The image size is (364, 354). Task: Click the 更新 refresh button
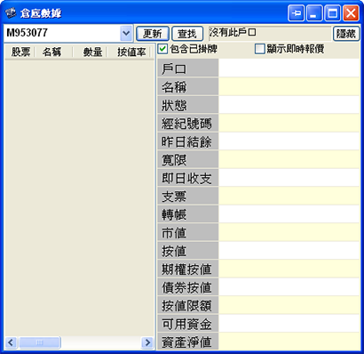click(153, 34)
